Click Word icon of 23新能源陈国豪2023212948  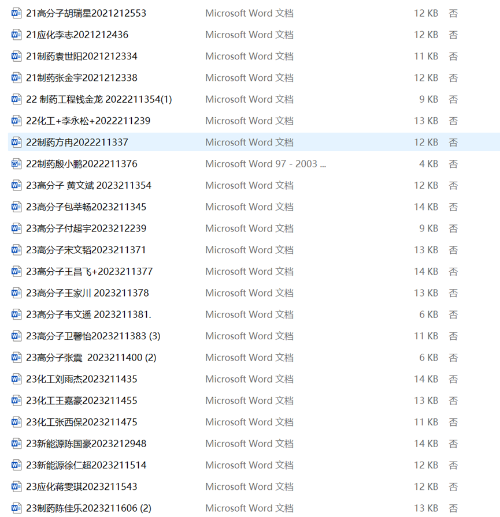tap(17, 444)
